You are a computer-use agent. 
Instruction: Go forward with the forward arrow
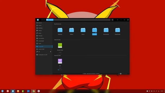(x=44, y=20)
